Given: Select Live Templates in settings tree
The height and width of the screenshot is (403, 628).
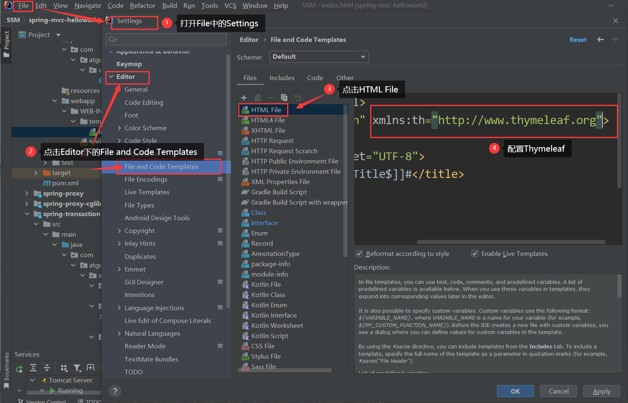Looking at the screenshot, I should (x=147, y=192).
